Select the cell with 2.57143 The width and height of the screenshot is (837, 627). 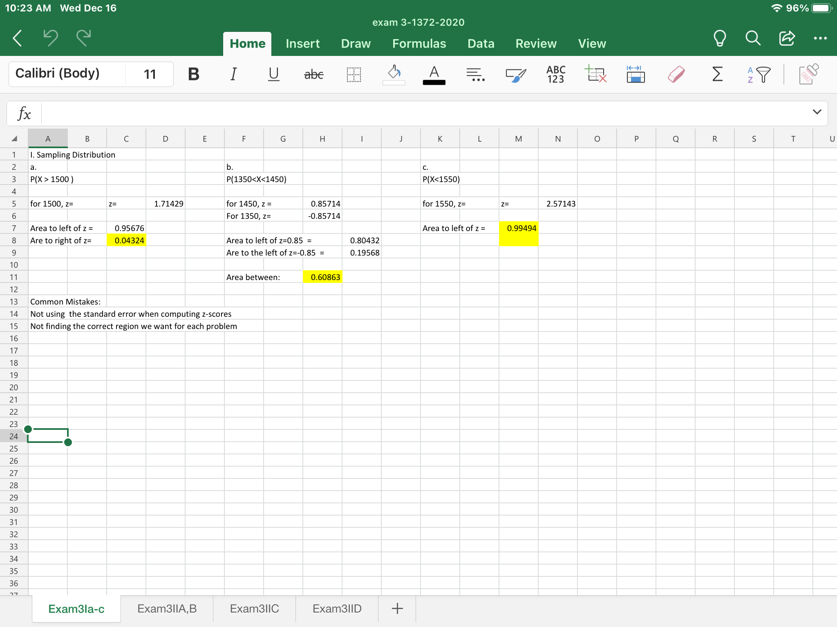pos(558,204)
